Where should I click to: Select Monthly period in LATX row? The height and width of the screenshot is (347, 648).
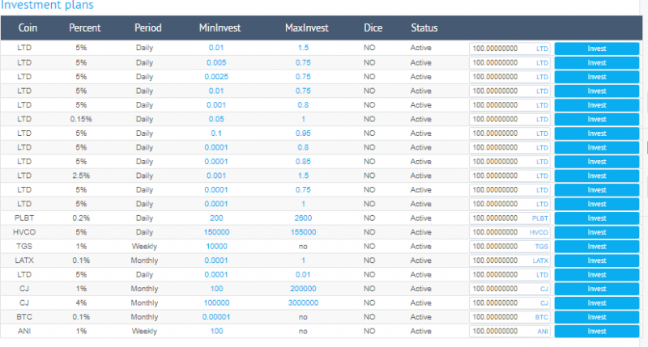click(x=144, y=260)
